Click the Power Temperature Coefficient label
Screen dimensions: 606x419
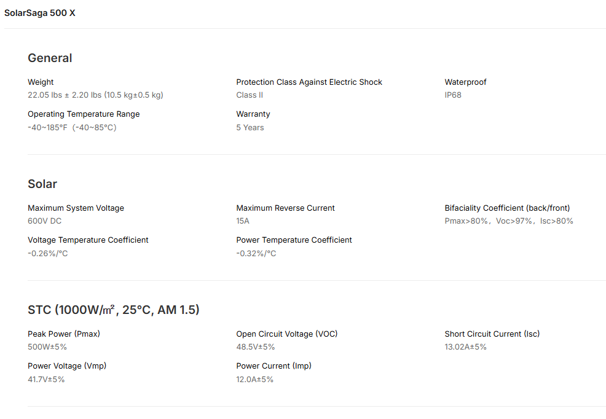[x=294, y=240]
